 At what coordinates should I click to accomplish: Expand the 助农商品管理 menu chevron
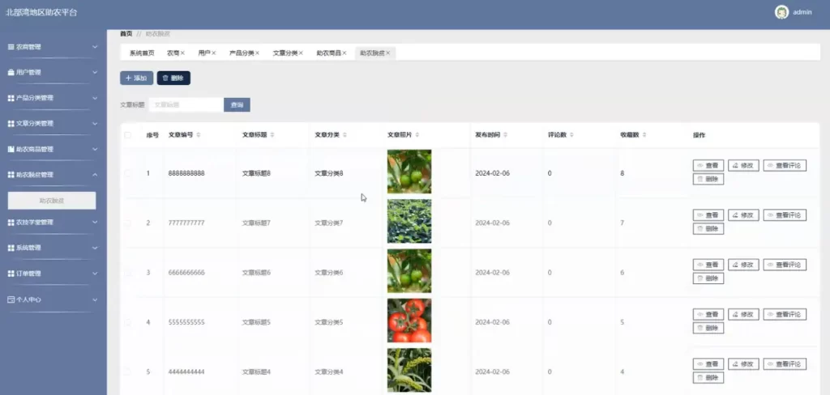[x=96, y=149]
